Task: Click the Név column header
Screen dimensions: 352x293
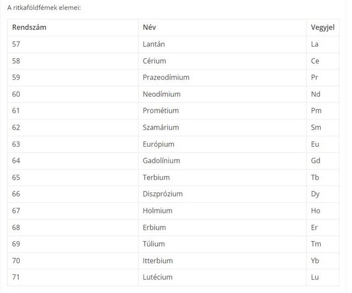Action: pos(150,27)
